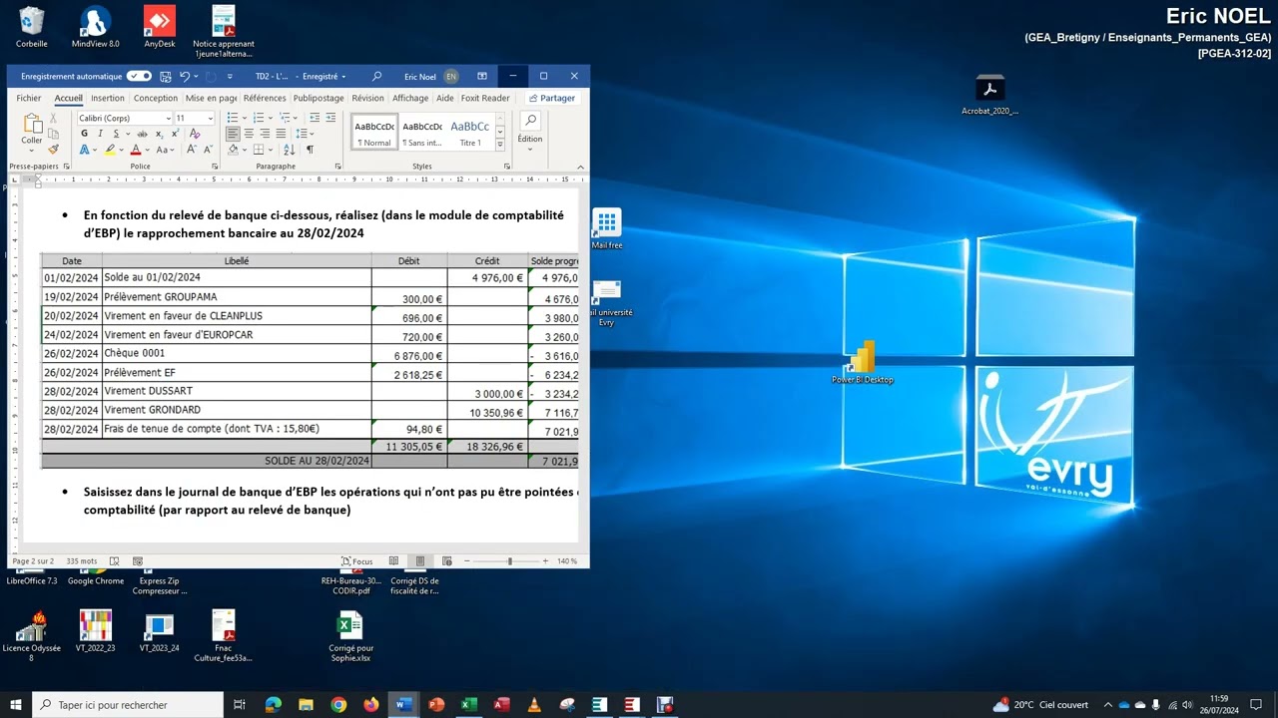
Task: Open the Undo history dropdown arrow
Action: pyautogui.click(x=196, y=76)
